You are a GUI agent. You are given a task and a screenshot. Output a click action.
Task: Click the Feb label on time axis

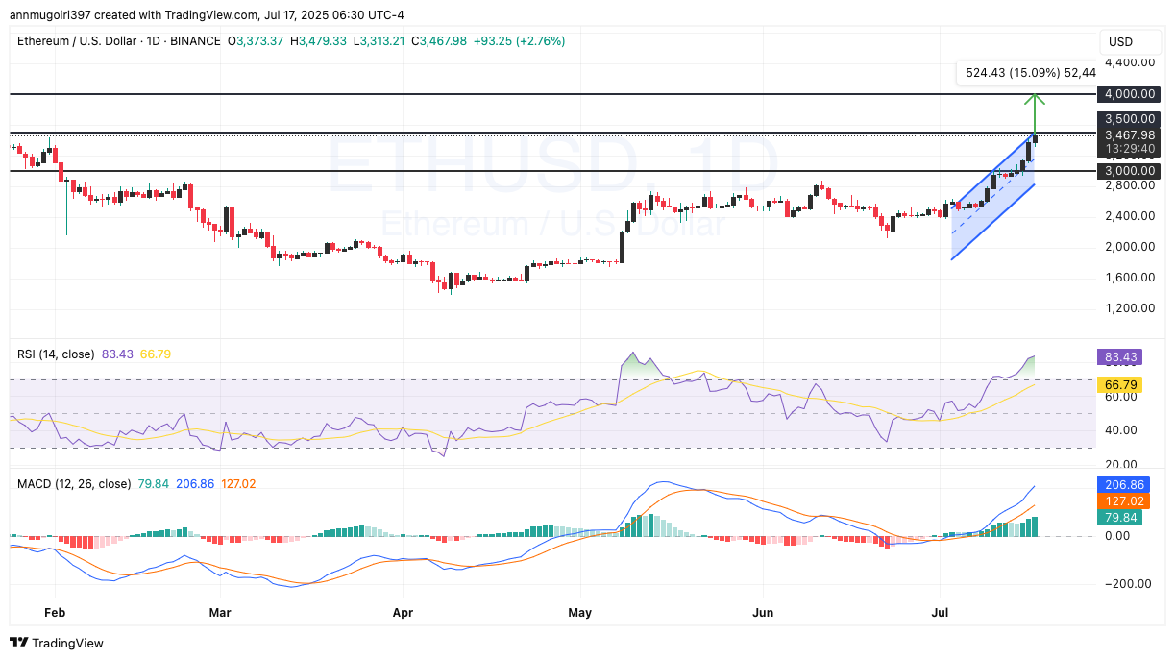(55, 612)
